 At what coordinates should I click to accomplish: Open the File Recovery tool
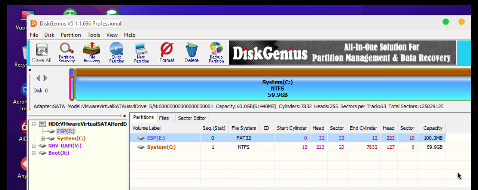point(92,53)
